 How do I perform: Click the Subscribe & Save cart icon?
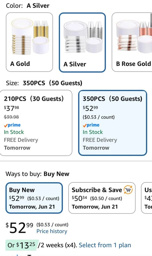(x=128, y=190)
